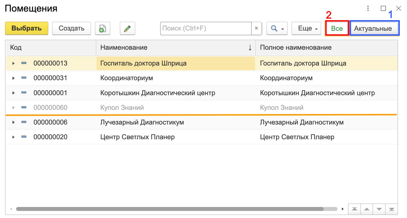Click the item icon next to code 000000006

click(x=24, y=122)
